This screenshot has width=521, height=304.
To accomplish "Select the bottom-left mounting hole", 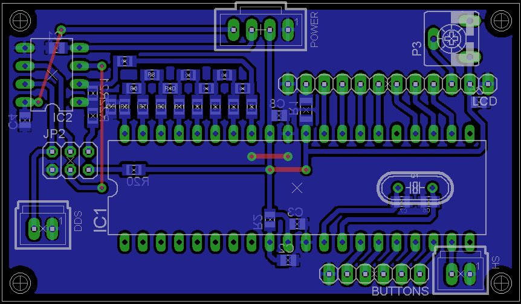I will [21, 283].
